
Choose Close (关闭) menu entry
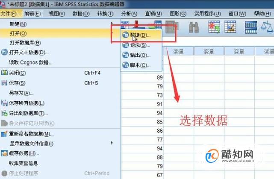[x=60, y=73]
